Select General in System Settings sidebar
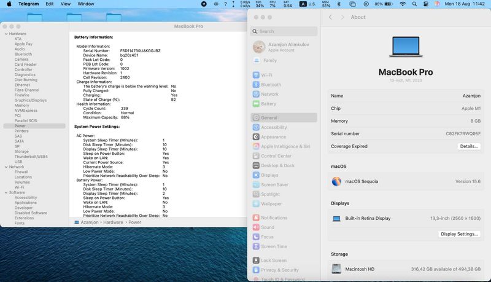Screen dimensions: 491x282 (x=284, y=118)
